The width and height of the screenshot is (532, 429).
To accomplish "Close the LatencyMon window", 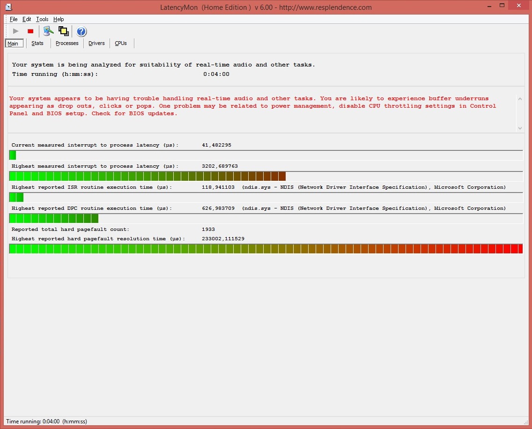I will 519,6.
